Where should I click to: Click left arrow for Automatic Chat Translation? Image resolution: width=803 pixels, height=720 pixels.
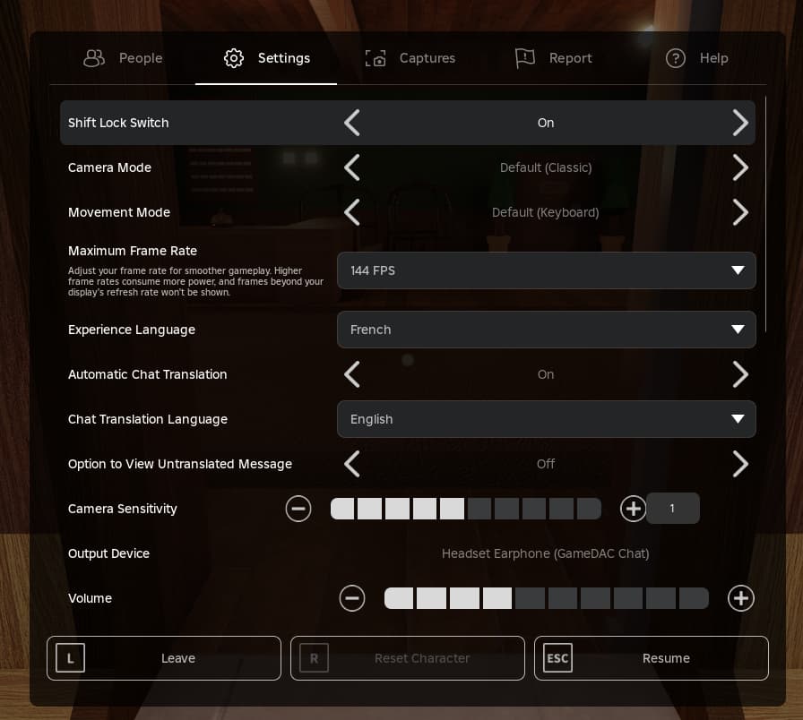point(352,374)
